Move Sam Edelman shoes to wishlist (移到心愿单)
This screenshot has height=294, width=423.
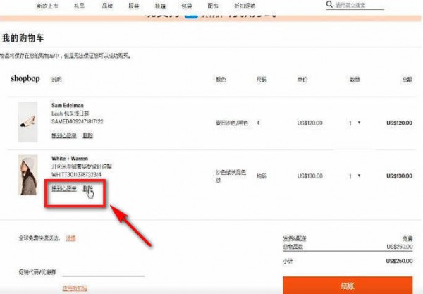[63, 135]
